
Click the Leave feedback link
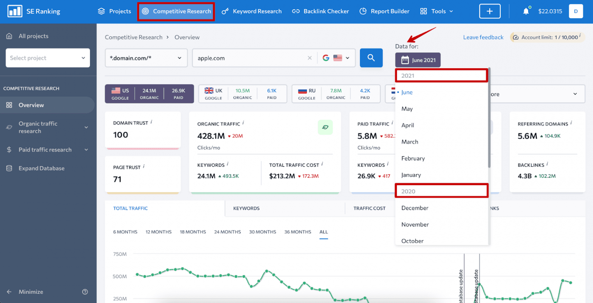click(483, 37)
